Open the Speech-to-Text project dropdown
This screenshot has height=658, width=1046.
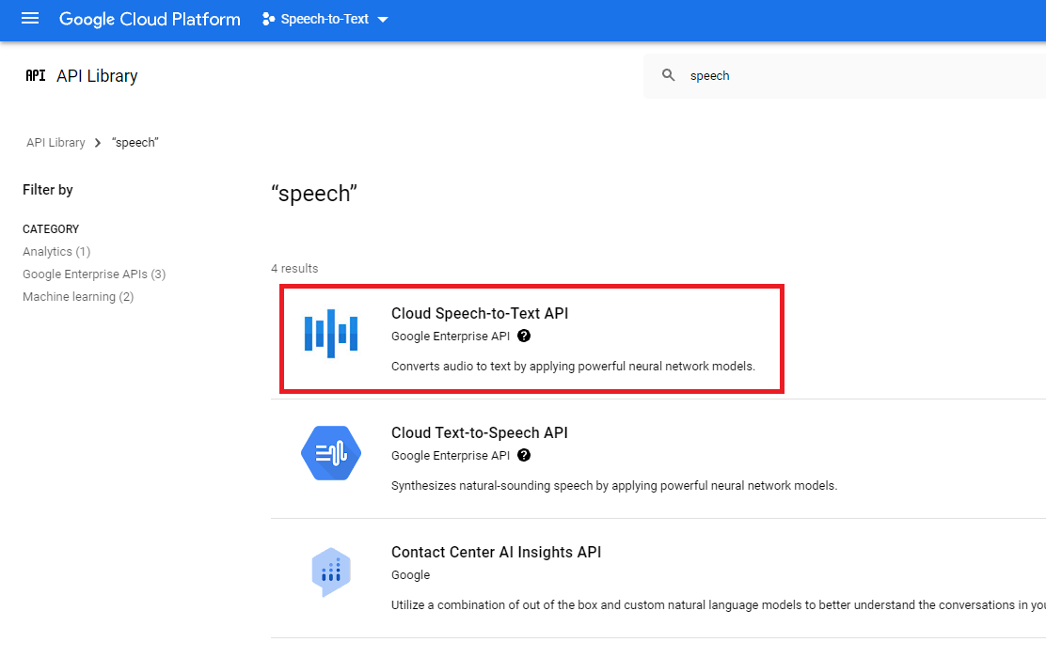(382, 20)
